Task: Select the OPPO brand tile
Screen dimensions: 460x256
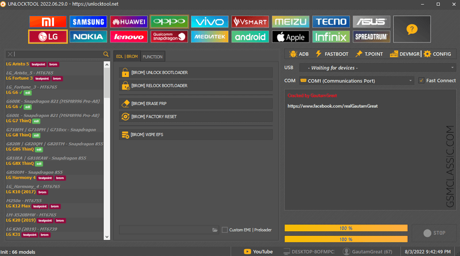Action: pos(169,22)
